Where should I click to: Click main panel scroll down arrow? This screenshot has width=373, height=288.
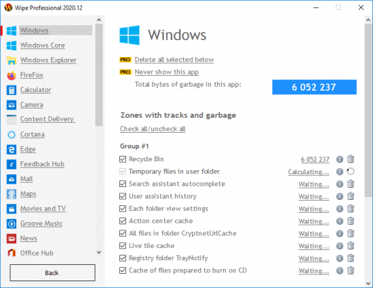368,283
